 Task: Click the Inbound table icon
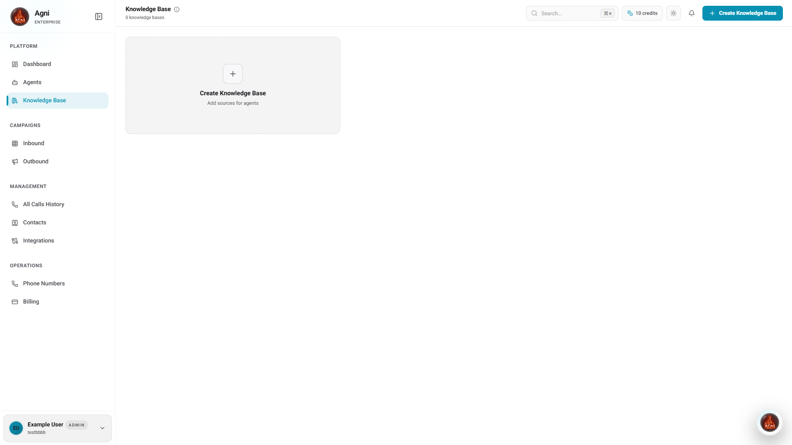pyautogui.click(x=15, y=144)
